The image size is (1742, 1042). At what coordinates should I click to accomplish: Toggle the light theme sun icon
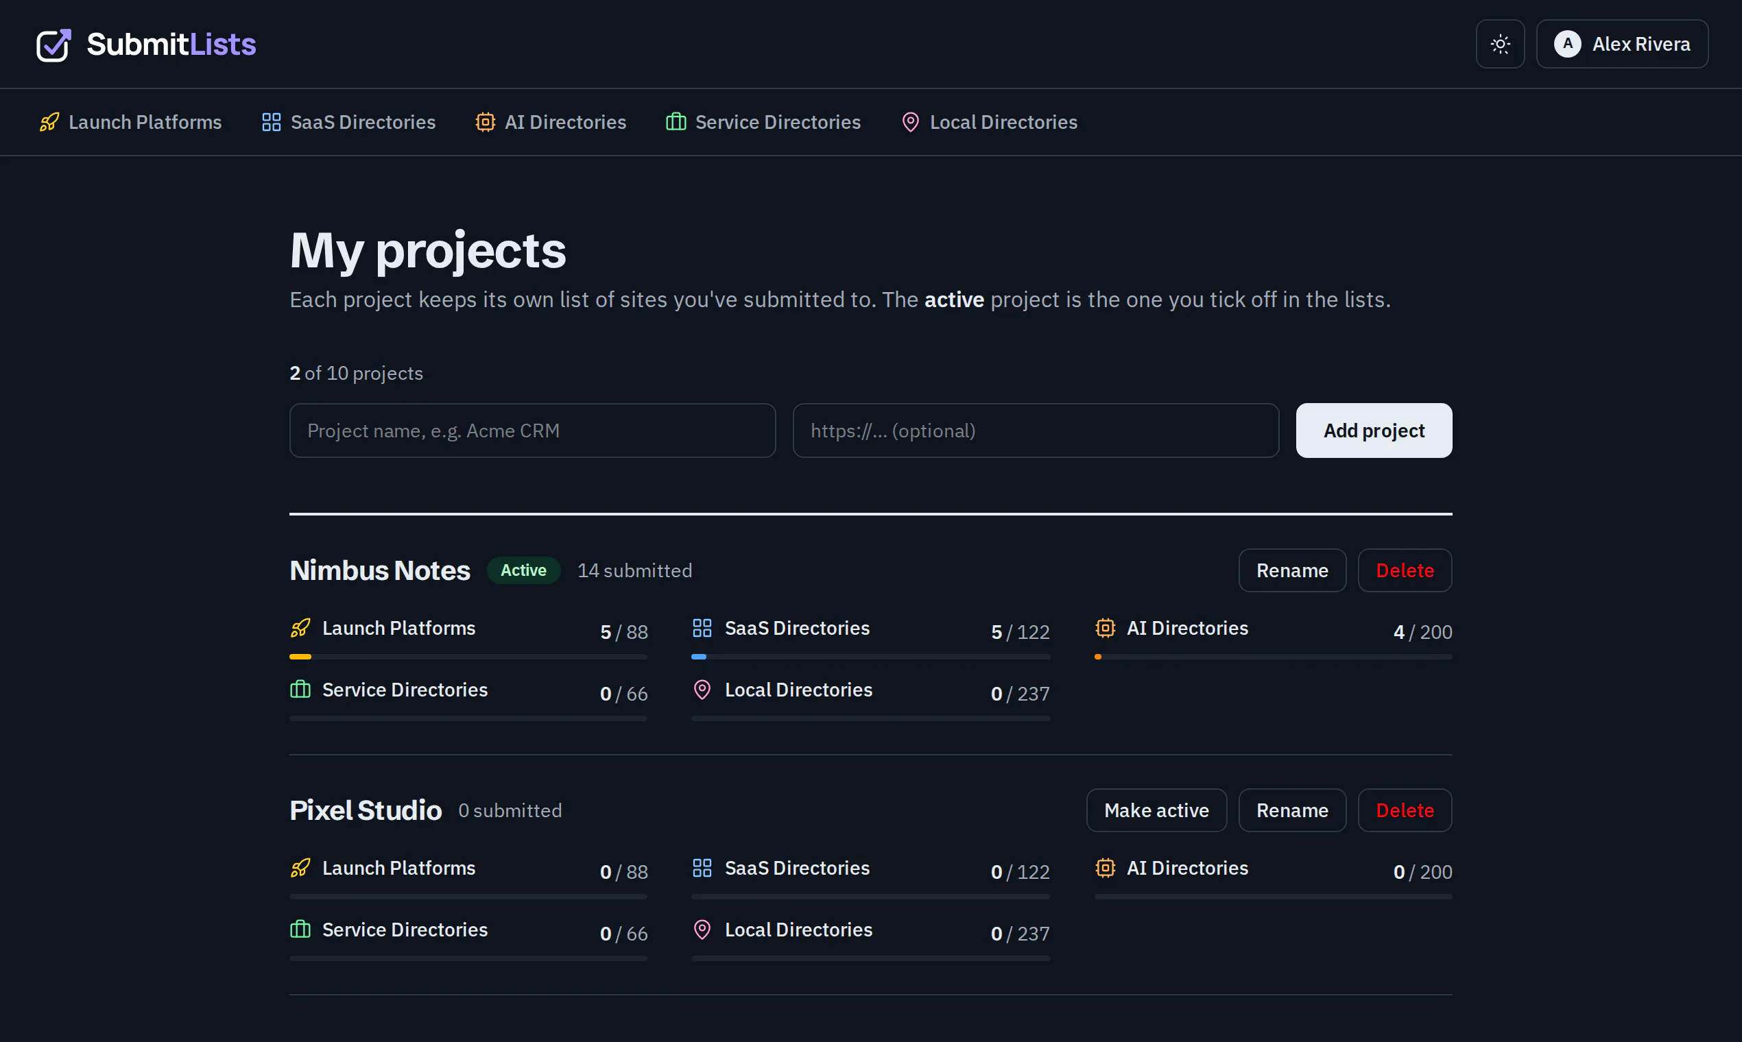(1500, 45)
